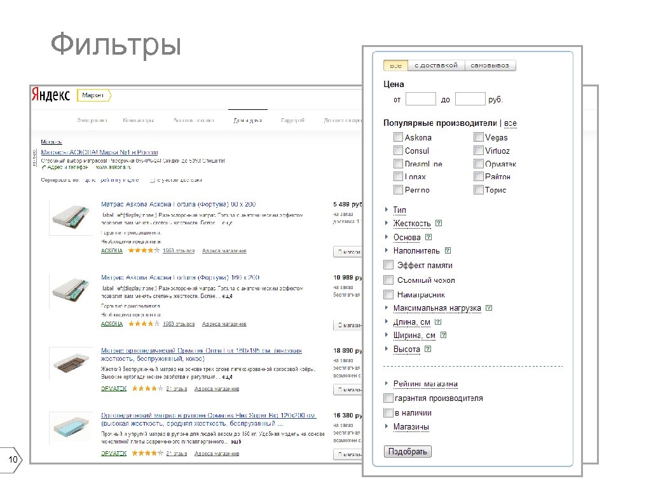Tick the Virtuoz manufacturer checkbox

tap(479, 150)
